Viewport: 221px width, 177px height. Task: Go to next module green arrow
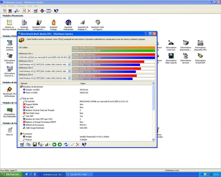(x=60, y=145)
